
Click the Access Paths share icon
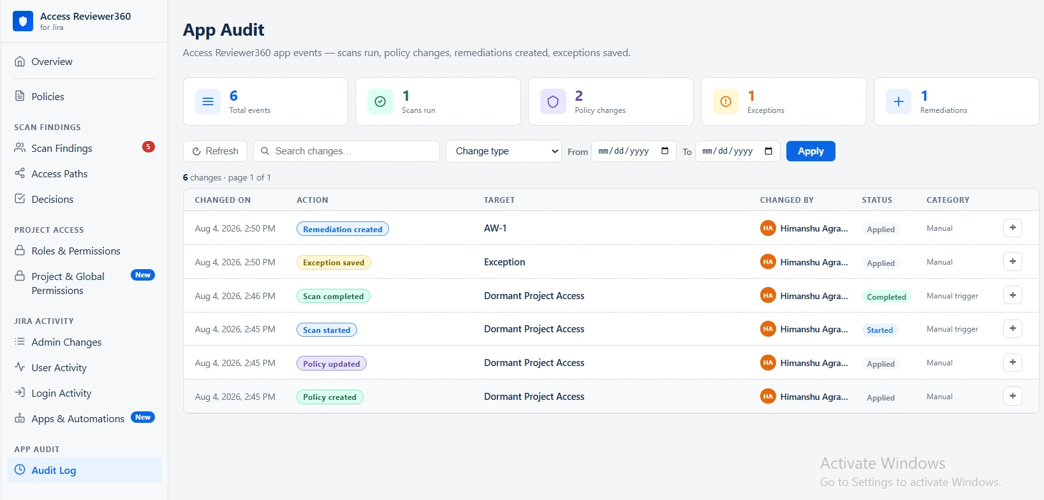pyautogui.click(x=20, y=173)
